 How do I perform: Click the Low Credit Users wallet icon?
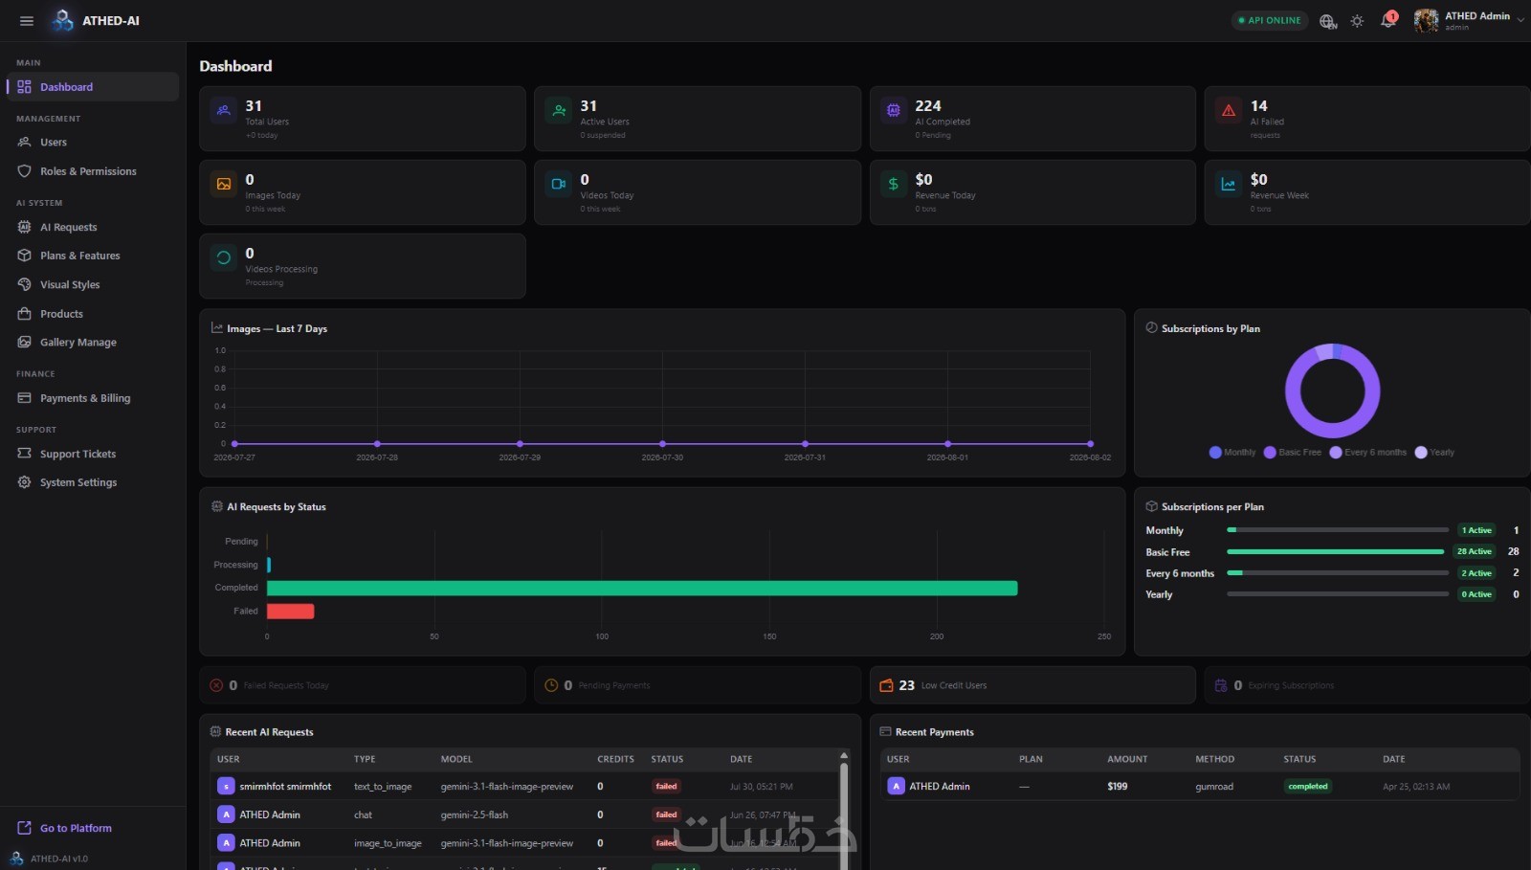tap(886, 685)
